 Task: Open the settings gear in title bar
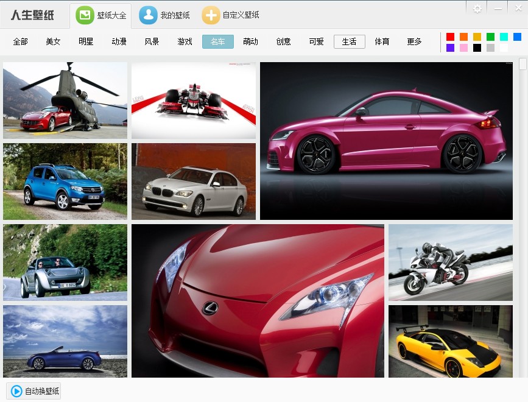pos(477,9)
